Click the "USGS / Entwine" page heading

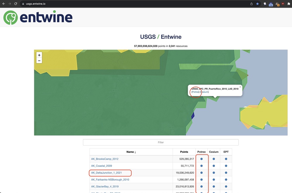pyautogui.click(x=161, y=37)
